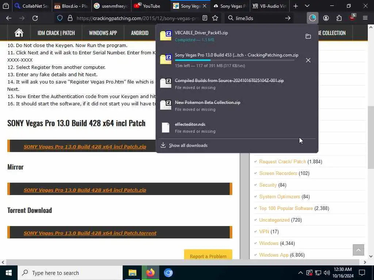Screen dimensions: 374x280
Task: Open the extensions puzzle icon
Action: click(x=339, y=18)
